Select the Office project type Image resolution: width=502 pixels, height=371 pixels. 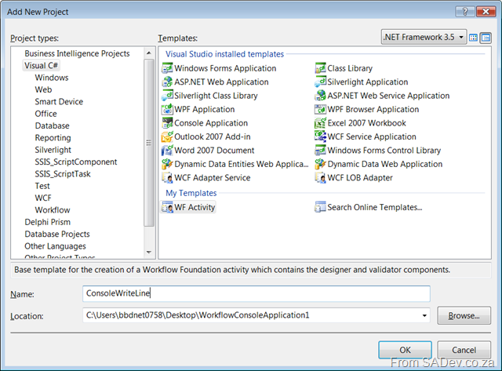pos(45,114)
